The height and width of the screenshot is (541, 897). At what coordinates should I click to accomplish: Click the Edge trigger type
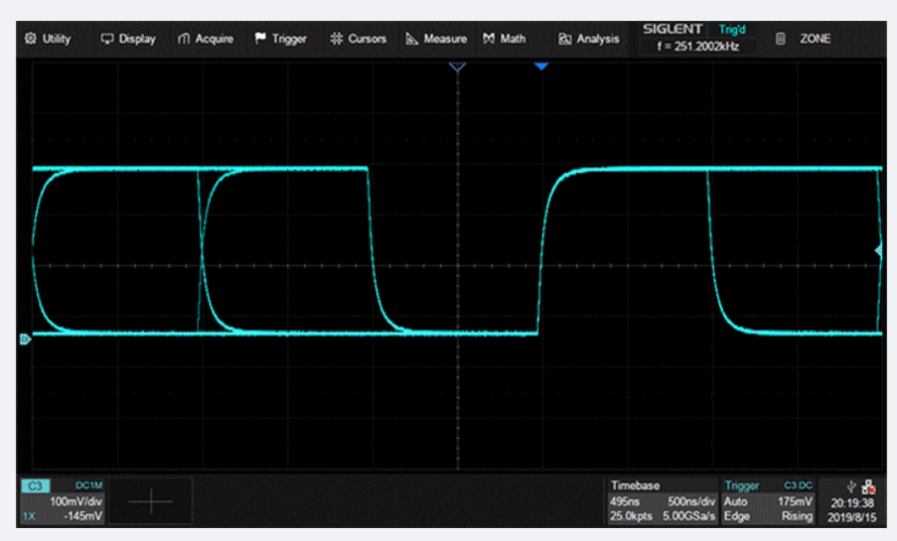click(x=737, y=516)
